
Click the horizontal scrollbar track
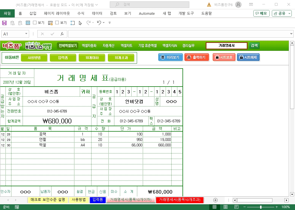point(261,200)
